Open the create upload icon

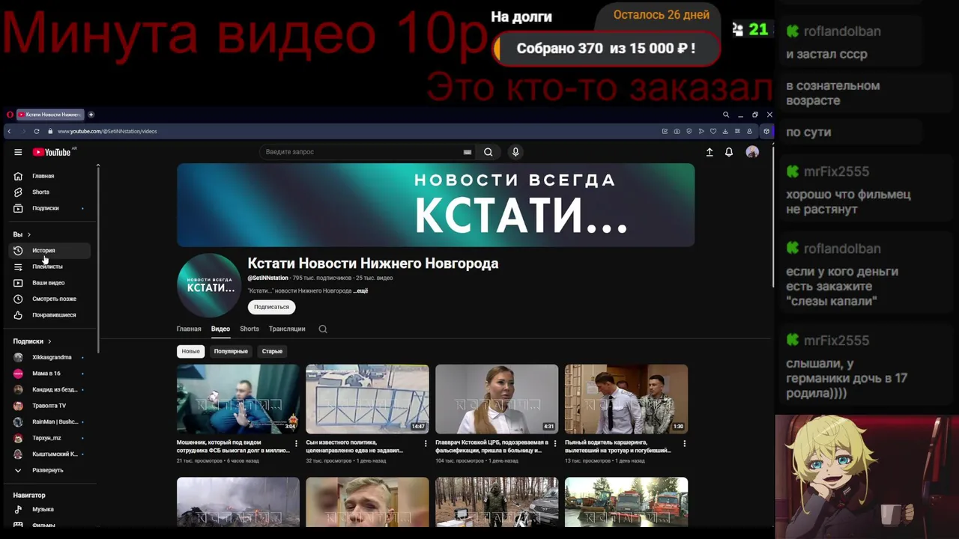click(x=710, y=152)
